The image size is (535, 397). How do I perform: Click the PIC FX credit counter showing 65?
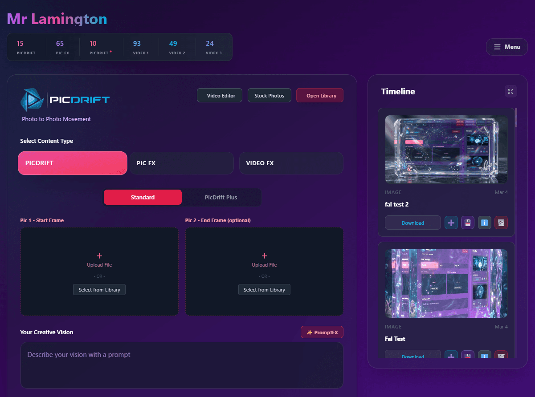(62, 47)
